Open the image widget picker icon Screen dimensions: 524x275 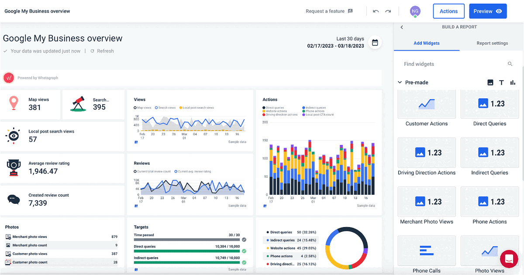click(490, 82)
